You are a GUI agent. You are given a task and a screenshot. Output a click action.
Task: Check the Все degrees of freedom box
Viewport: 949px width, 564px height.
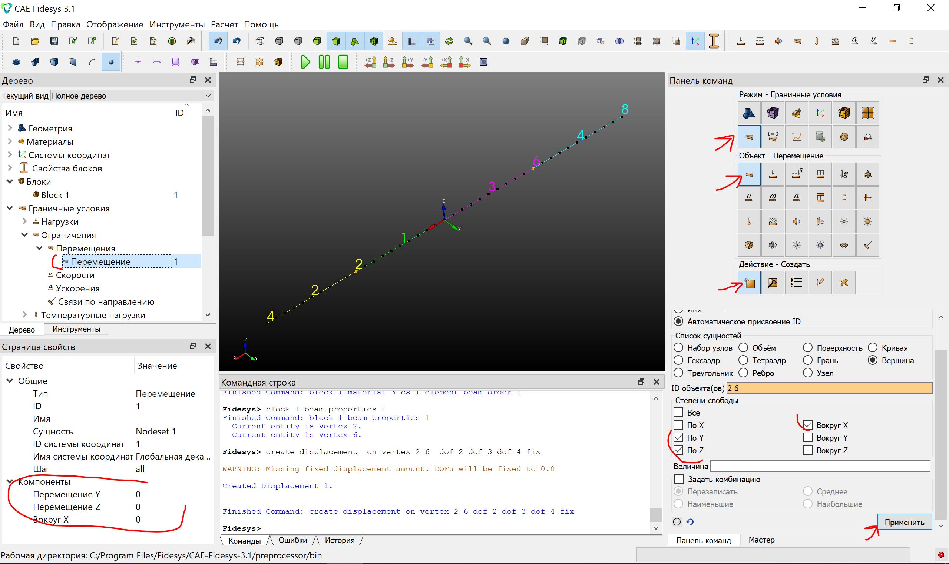coord(678,413)
